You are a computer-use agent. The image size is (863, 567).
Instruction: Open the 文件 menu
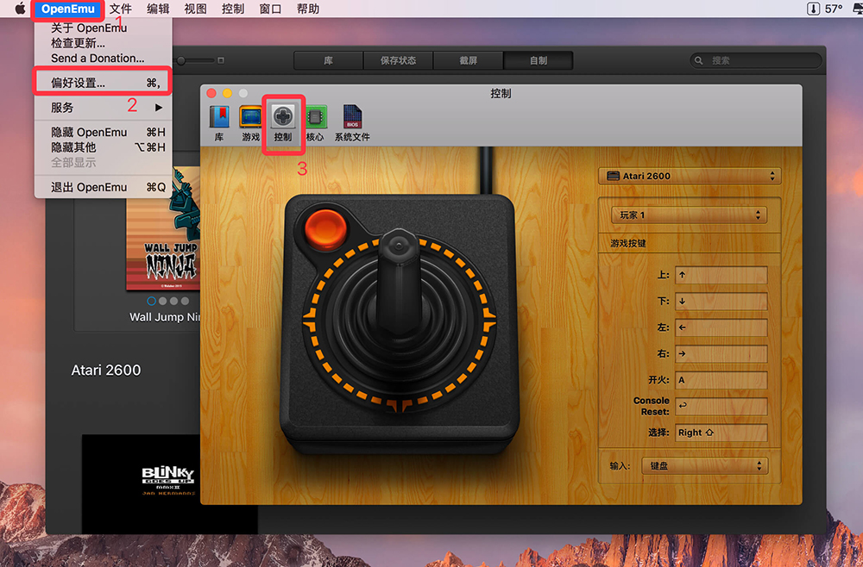pyautogui.click(x=121, y=9)
